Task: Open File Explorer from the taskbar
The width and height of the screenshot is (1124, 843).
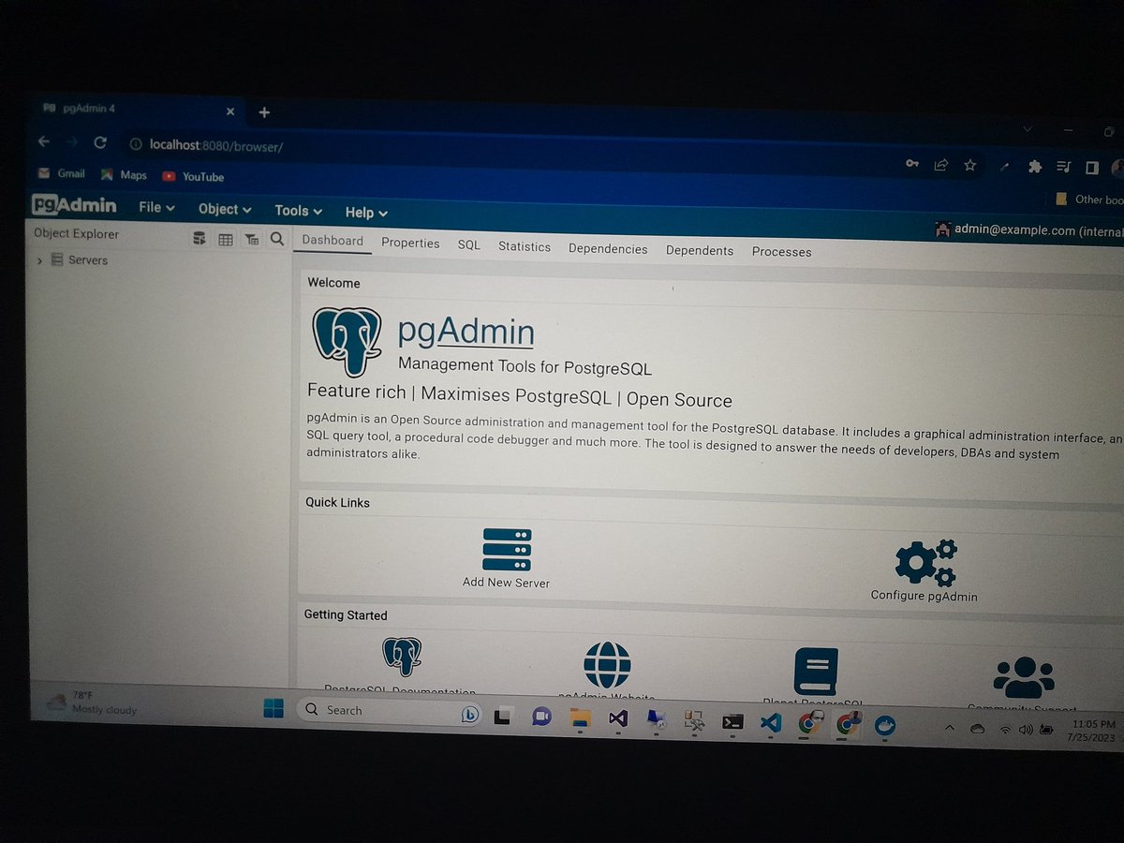Action: click(580, 717)
